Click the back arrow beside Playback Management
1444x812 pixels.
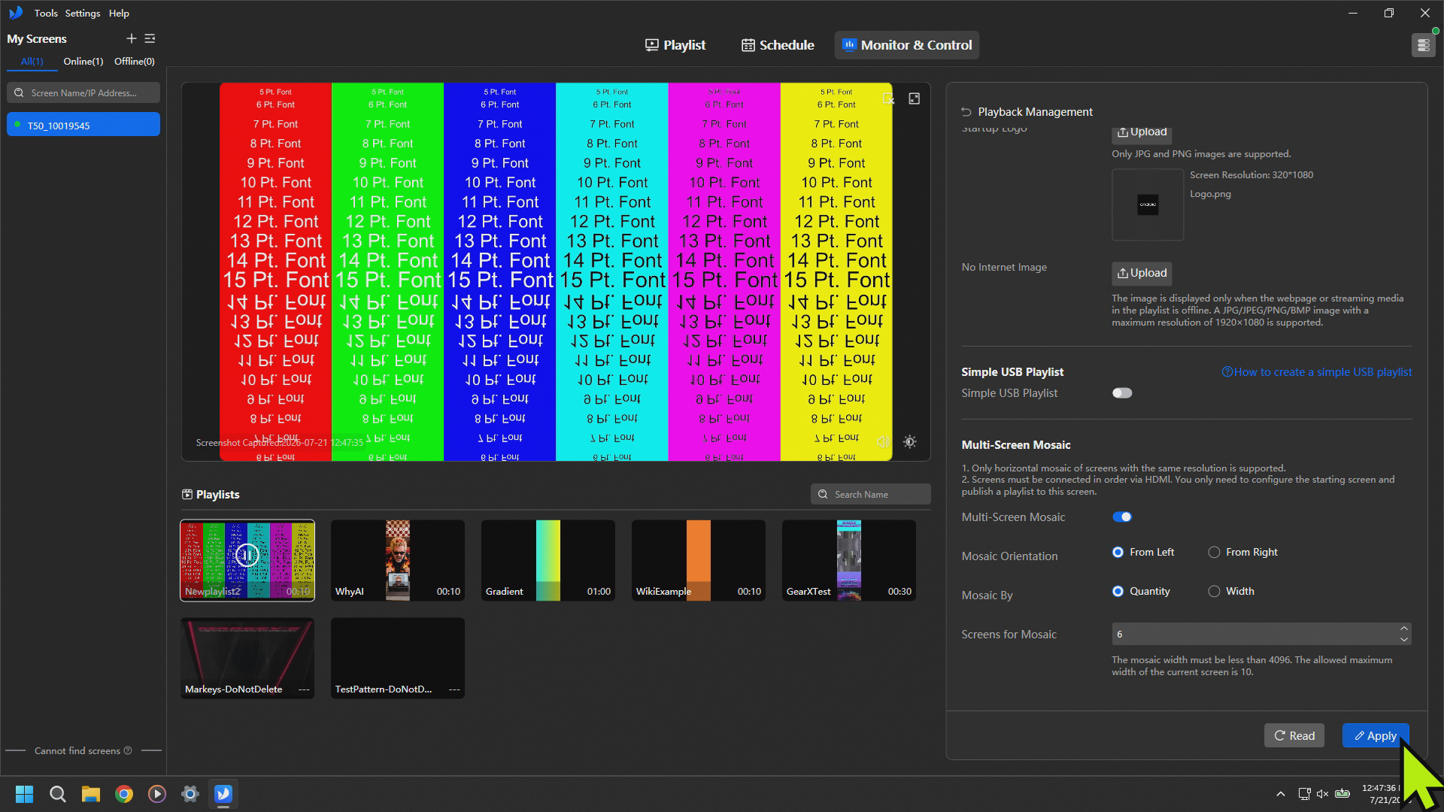(966, 112)
